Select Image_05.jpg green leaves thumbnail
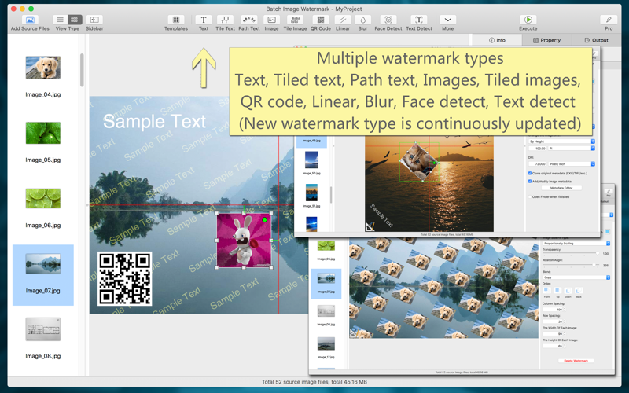 pyautogui.click(x=43, y=133)
